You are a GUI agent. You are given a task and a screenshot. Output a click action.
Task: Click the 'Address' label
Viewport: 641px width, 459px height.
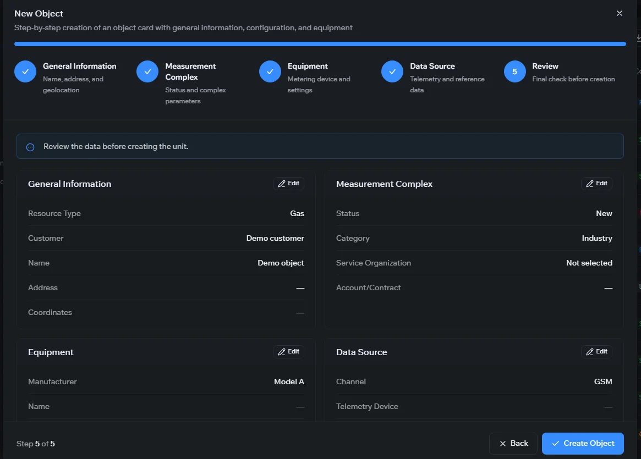pyautogui.click(x=43, y=288)
